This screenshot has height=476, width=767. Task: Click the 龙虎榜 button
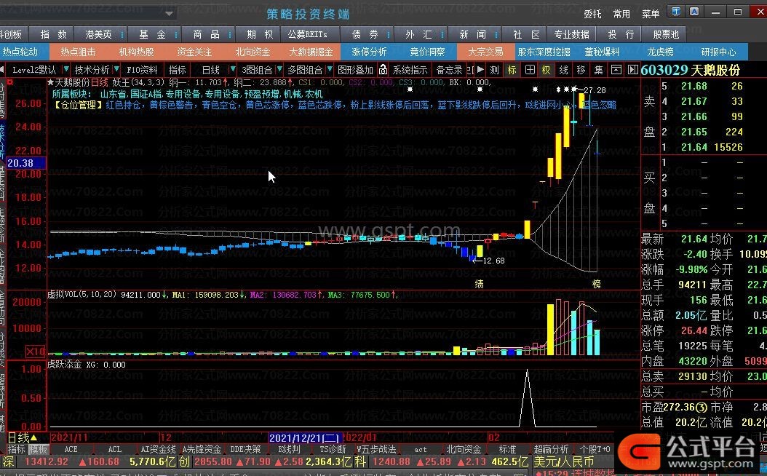(x=660, y=52)
